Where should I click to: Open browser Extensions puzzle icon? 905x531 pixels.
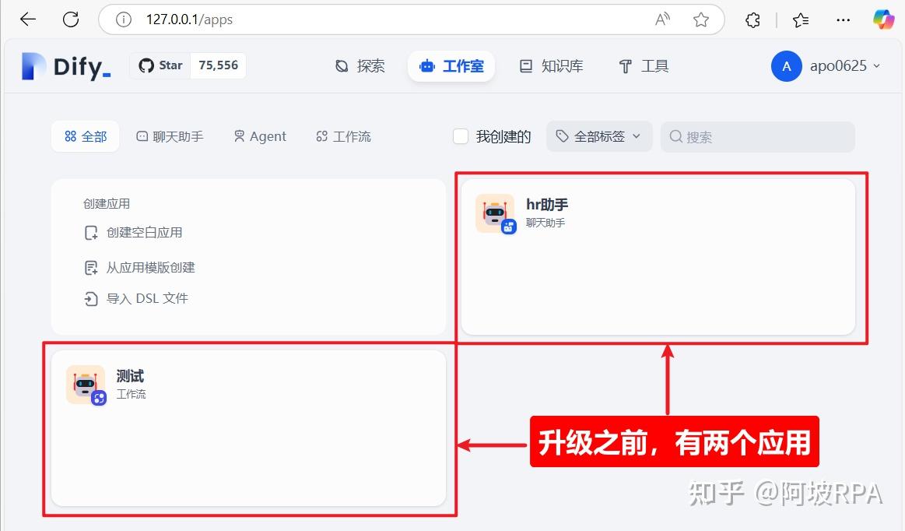pos(752,20)
